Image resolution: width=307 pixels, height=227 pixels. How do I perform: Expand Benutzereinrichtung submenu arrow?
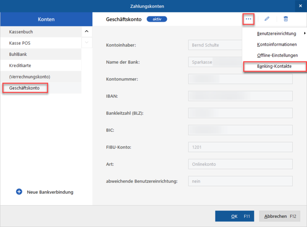pos(305,33)
